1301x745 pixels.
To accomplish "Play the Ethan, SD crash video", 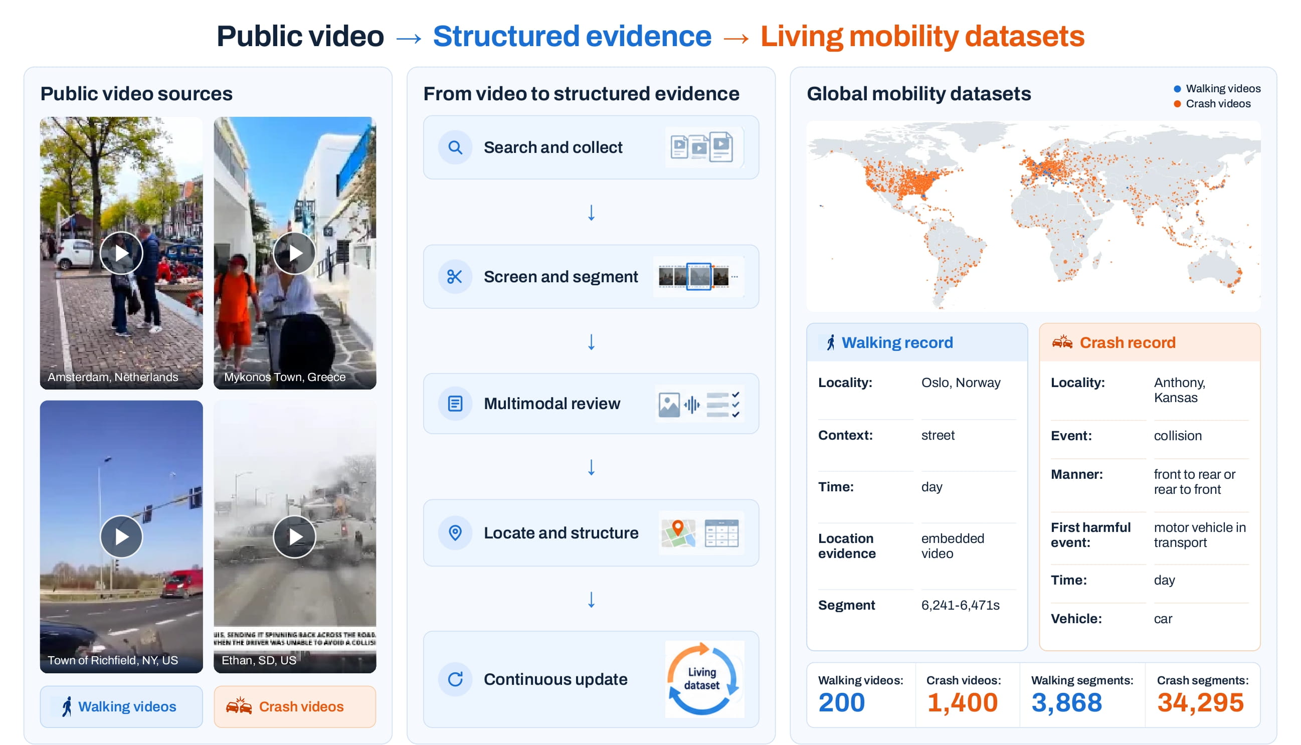I will click(295, 537).
